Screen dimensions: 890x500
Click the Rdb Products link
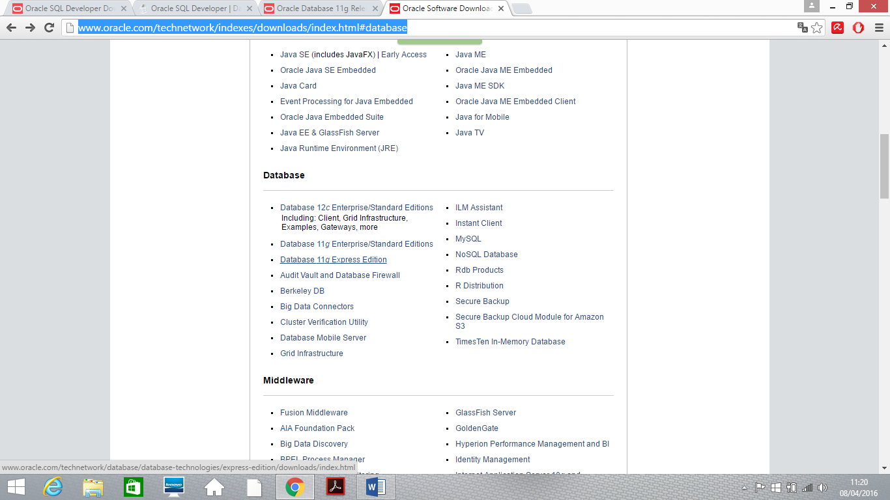(480, 270)
